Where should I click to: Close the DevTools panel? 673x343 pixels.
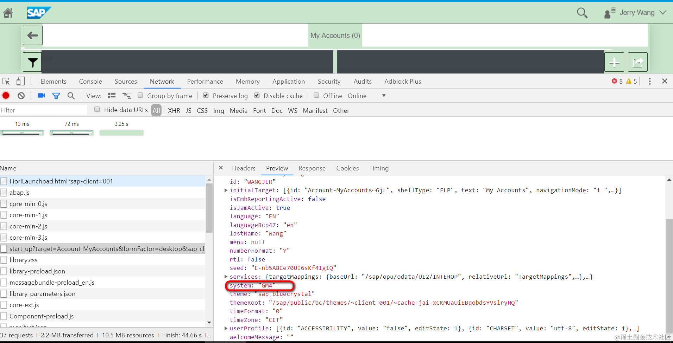(665, 81)
